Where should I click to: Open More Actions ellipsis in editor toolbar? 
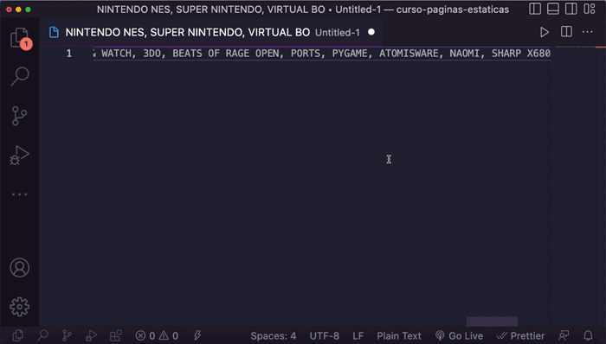coord(588,32)
